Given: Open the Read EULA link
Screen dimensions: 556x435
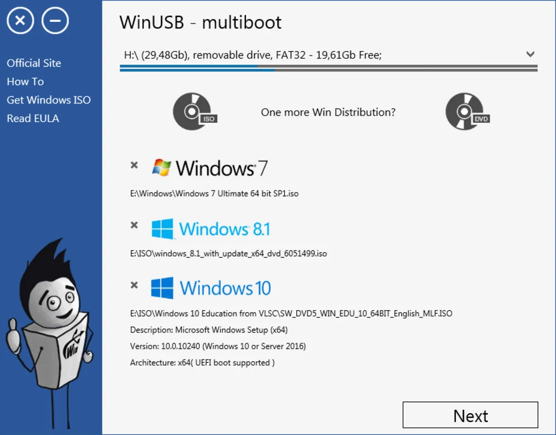Looking at the screenshot, I should point(33,118).
